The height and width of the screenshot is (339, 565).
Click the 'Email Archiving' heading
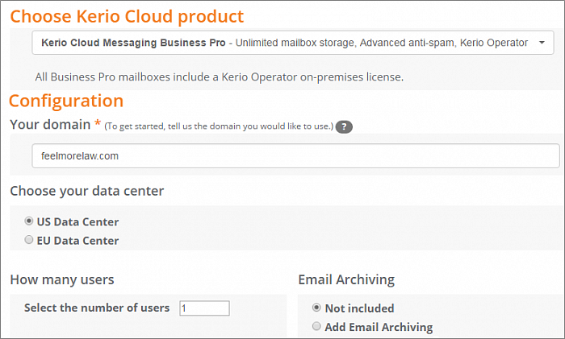coord(346,279)
